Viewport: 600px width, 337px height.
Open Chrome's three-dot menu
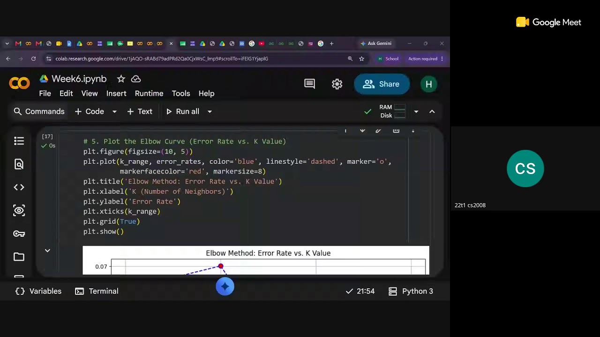[442, 59]
